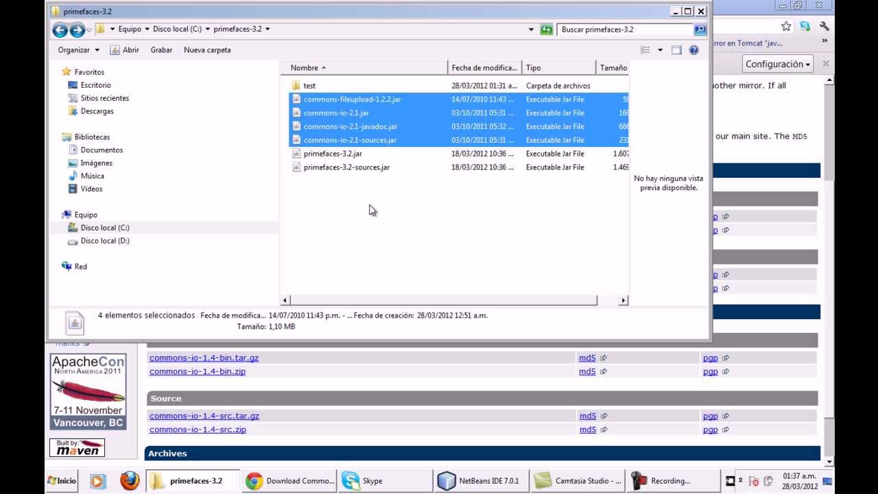Open commons-io-1.4-bin.tar.gz link in browser

click(x=204, y=358)
